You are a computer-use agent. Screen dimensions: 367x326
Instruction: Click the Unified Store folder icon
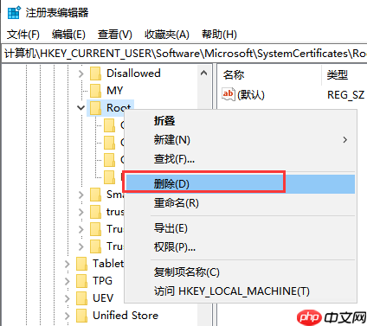pos(81,316)
